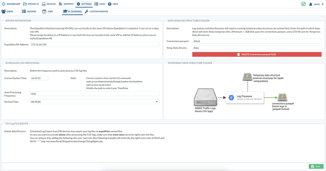Click the Help question mark icon
The image size is (326, 171).
[110, 4]
